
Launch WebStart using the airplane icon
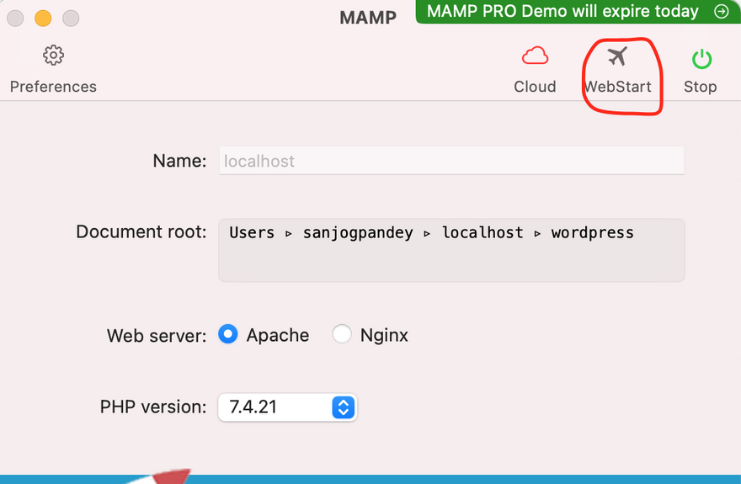pos(617,57)
